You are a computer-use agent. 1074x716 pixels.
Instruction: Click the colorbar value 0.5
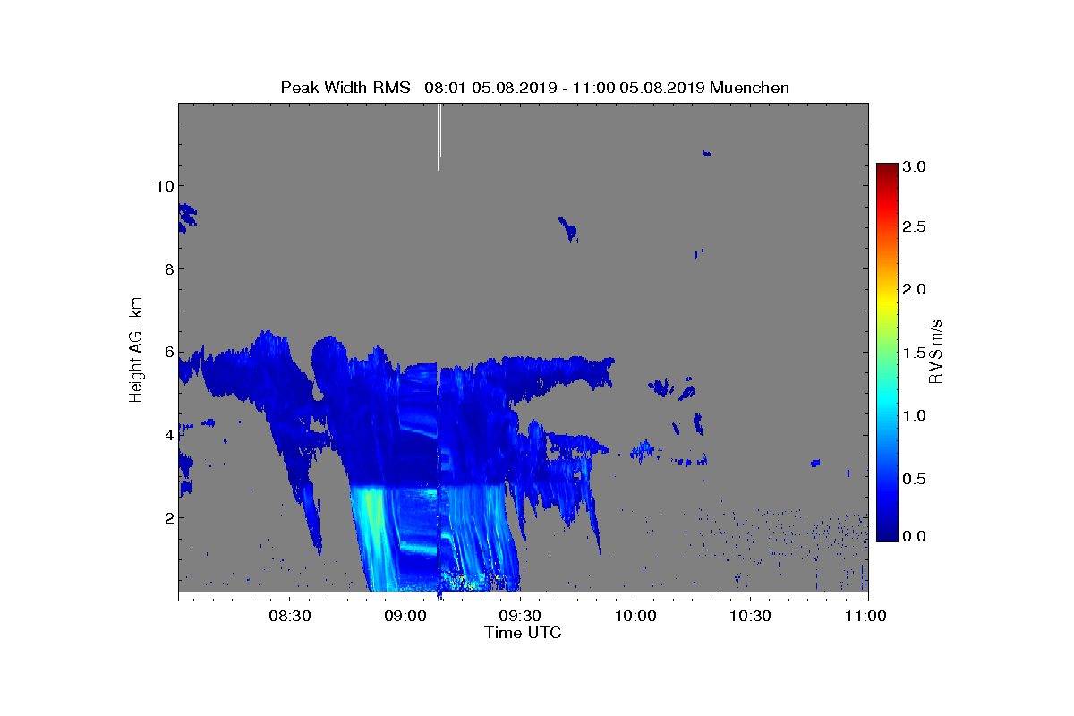913,479
